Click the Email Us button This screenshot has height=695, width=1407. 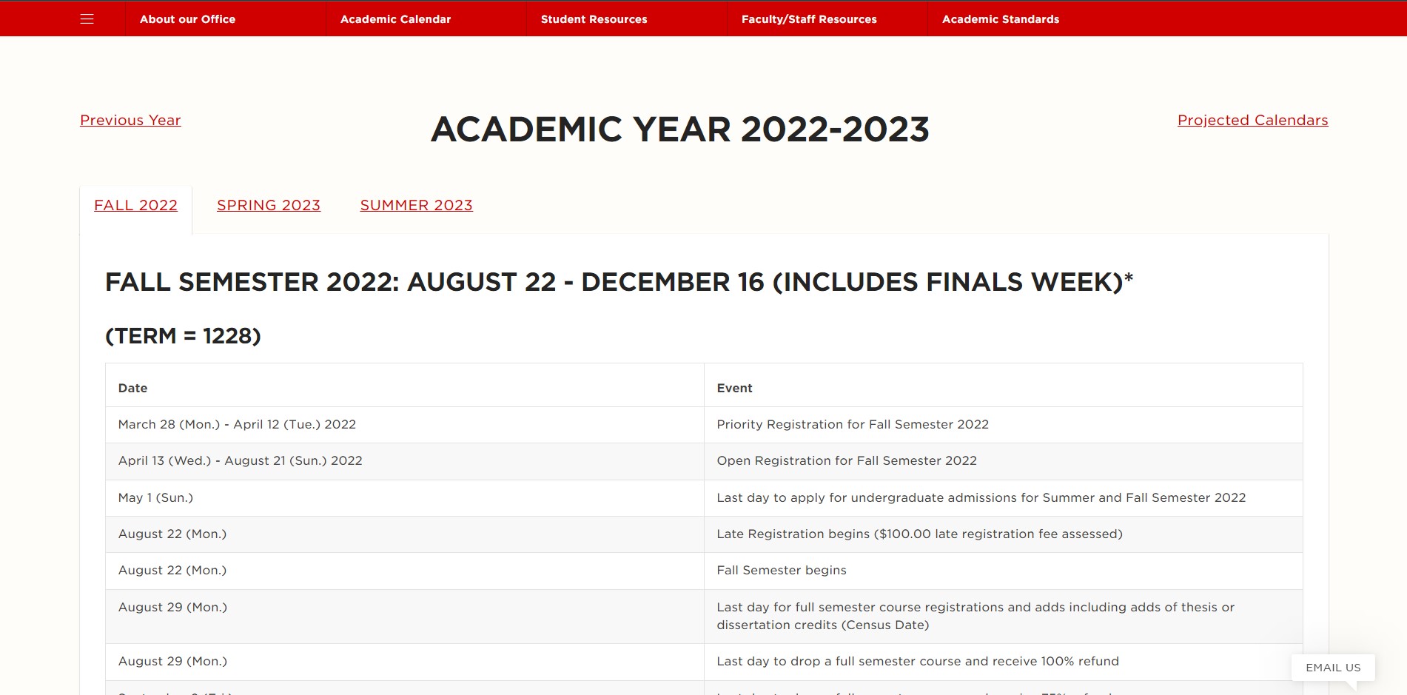[x=1332, y=668]
